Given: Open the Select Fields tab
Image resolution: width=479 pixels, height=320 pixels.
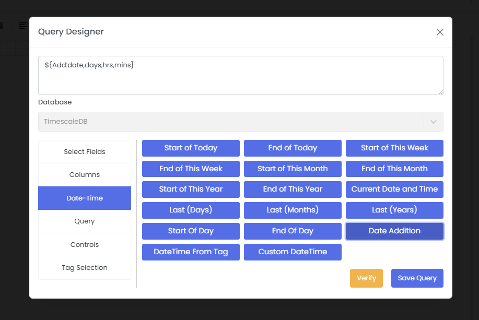Looking at the screenshot, I should 85,152.
